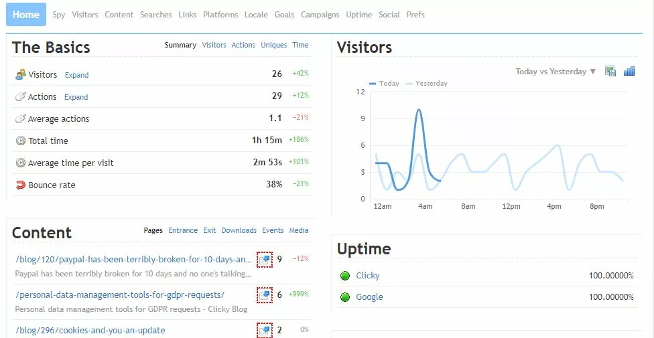
Task: Click Total time value 1h 15m
Action: coord(267,141)
